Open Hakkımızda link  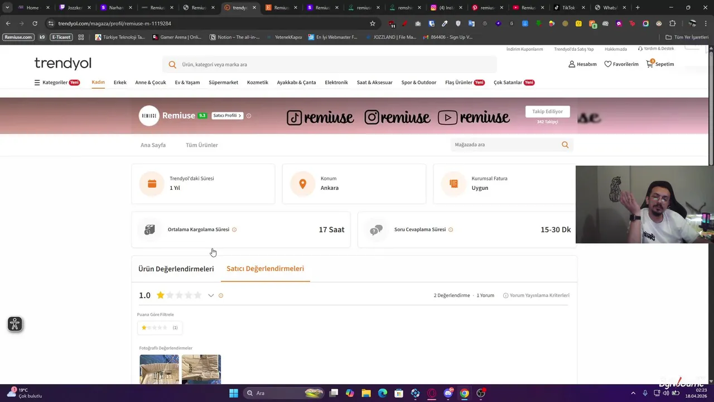(x=616, y=49)
